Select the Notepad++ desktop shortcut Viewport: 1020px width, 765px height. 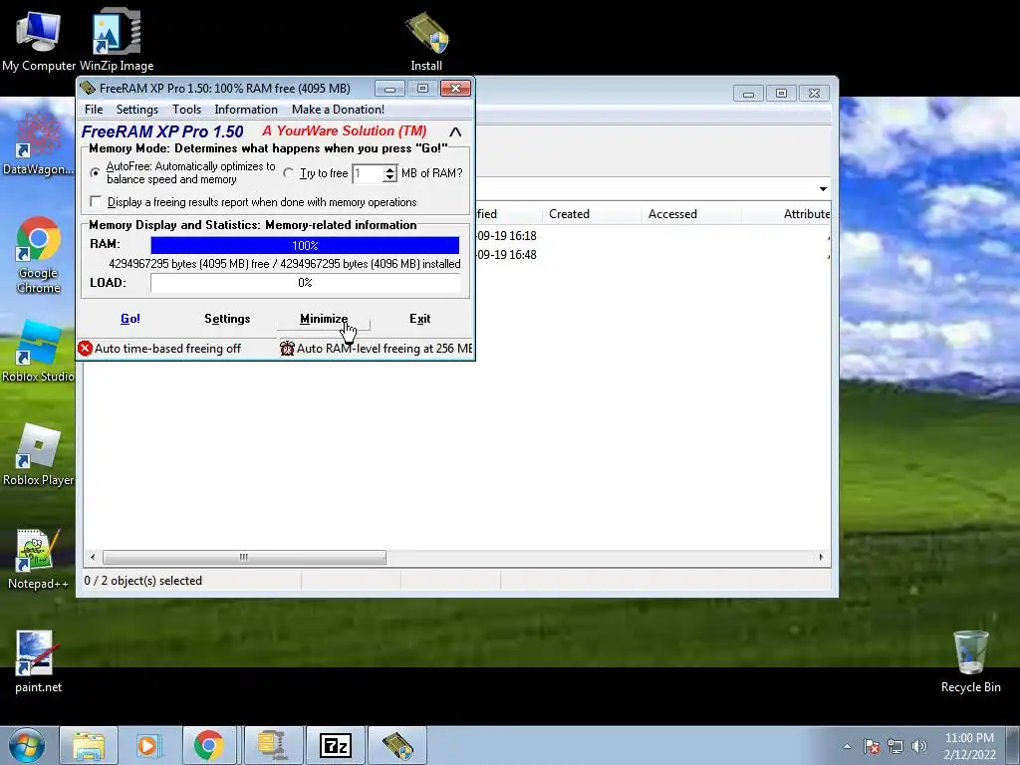click(x=38, y=558)
